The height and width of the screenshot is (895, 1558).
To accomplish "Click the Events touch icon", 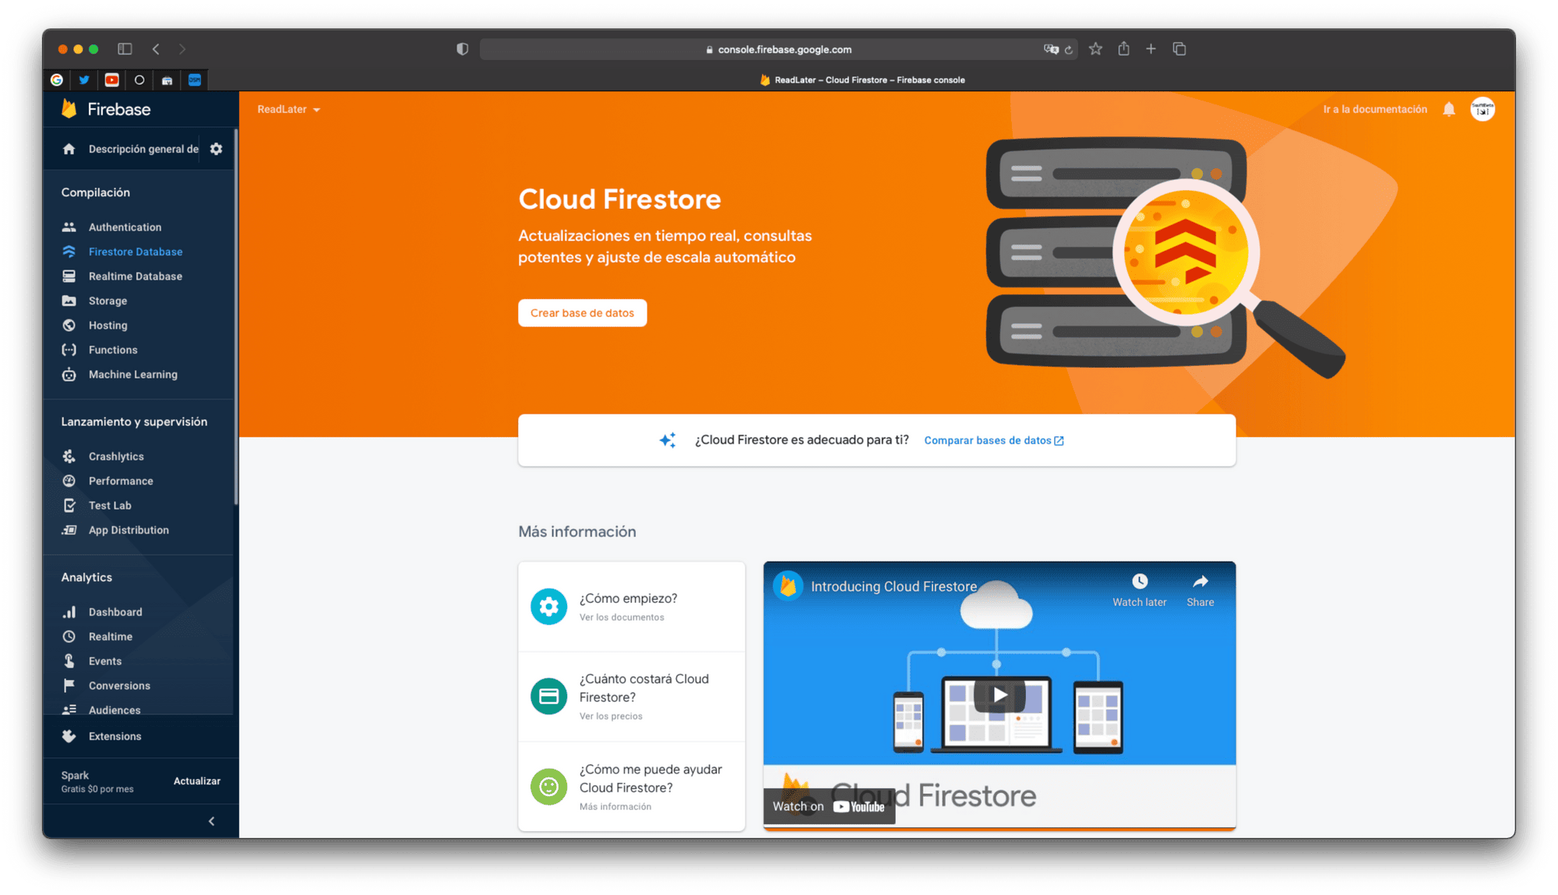I will [69, 661].
